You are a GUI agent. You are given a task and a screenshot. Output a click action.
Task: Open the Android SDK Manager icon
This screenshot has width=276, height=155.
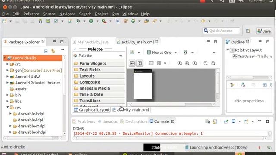click(x=40, y=21)
